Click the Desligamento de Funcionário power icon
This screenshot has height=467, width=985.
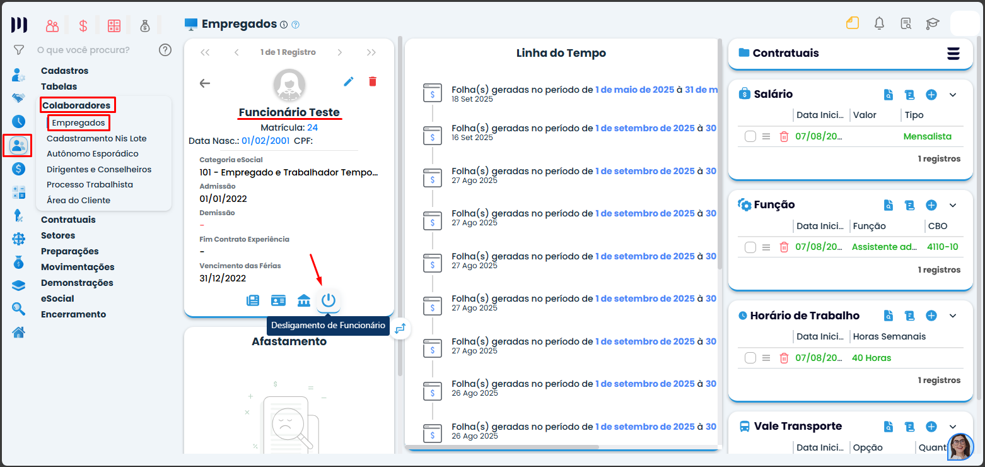pyautogui.click(x=328, y=300)
